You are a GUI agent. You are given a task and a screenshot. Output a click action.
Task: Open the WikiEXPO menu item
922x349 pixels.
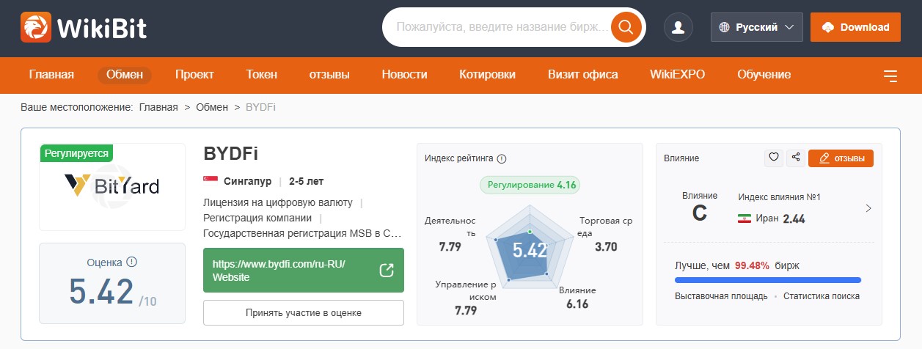coord(678,75)
